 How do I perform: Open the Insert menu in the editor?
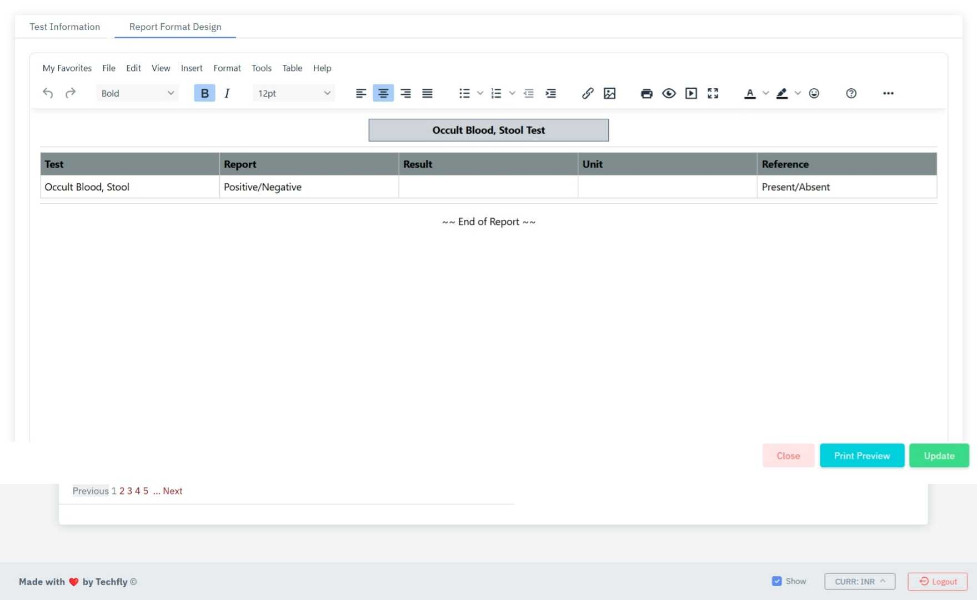click(192, 68)
